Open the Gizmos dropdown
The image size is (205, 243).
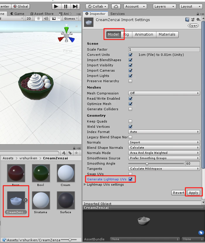pos(71,19)
